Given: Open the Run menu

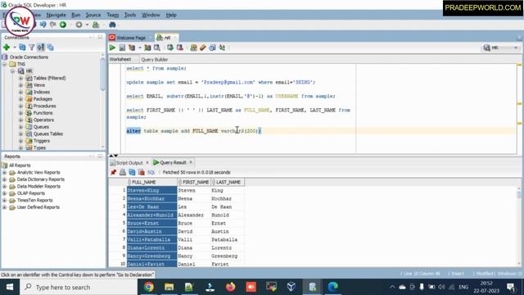Looking at the screenshot, I should coord(76,15).
